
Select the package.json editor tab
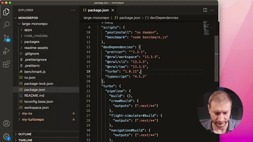click(98, 10)
